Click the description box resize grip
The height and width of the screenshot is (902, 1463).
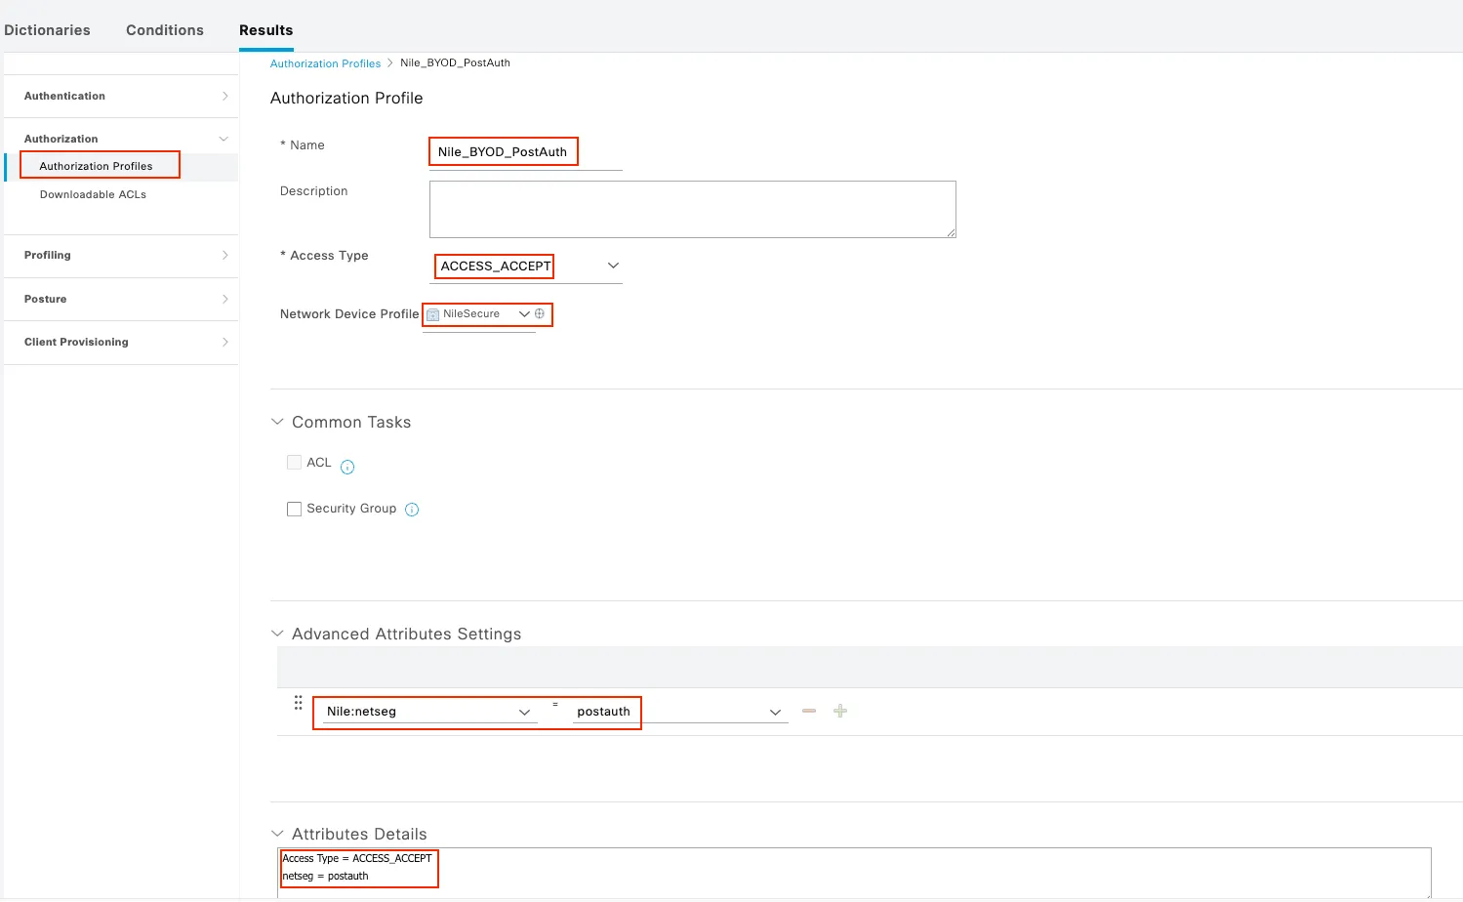(951, 232)
